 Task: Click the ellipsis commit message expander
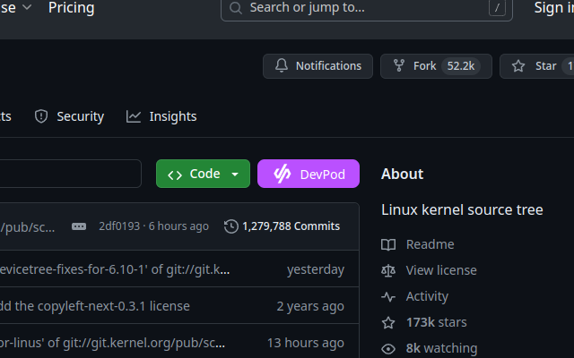[x=79, y=226]
